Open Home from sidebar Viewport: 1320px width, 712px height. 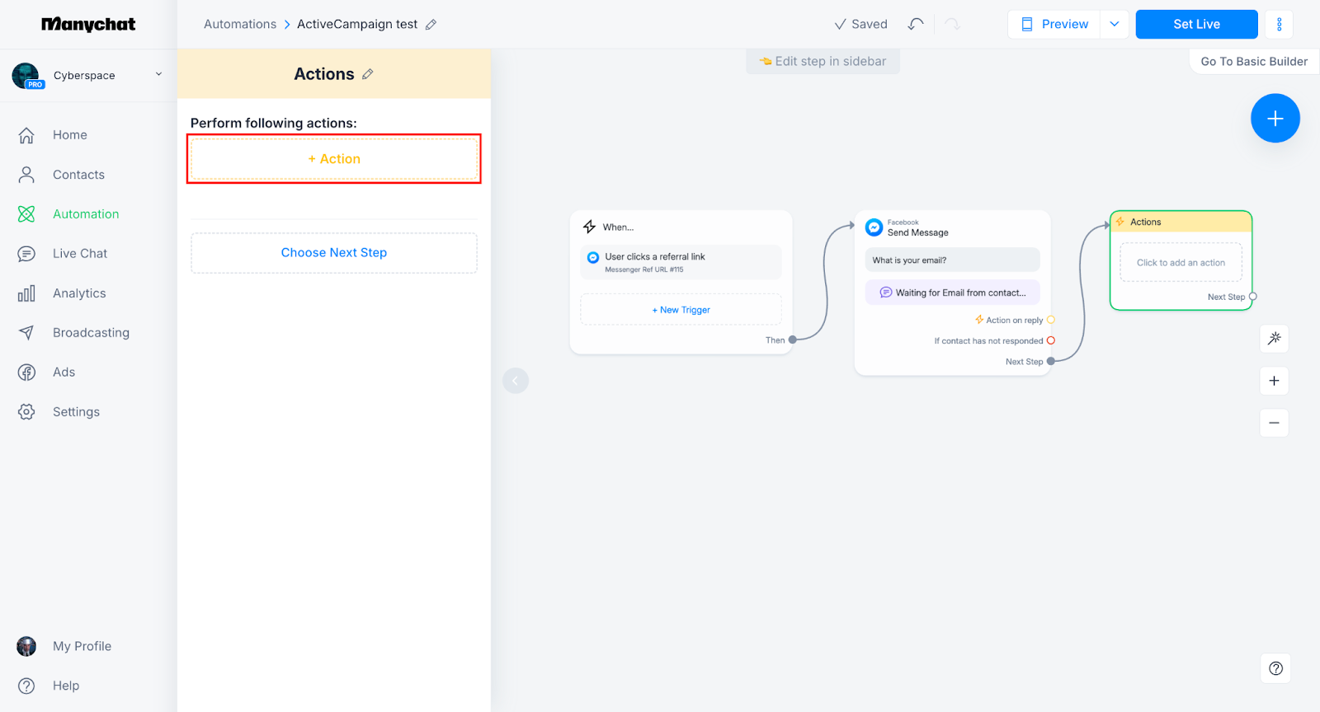(69, 135)
